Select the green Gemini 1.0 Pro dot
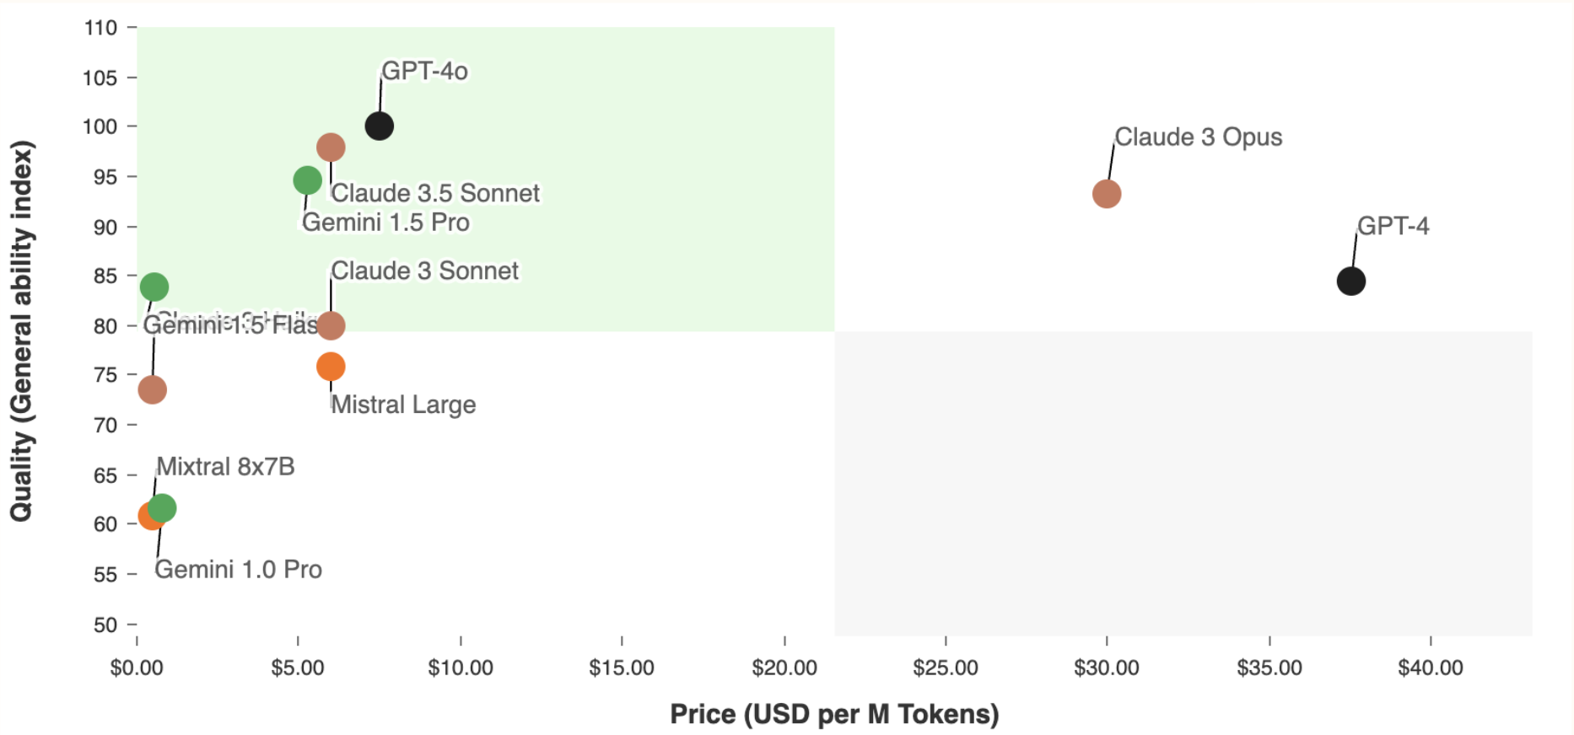Viewport: 1574px width, 735px height. tap(164, 507)
